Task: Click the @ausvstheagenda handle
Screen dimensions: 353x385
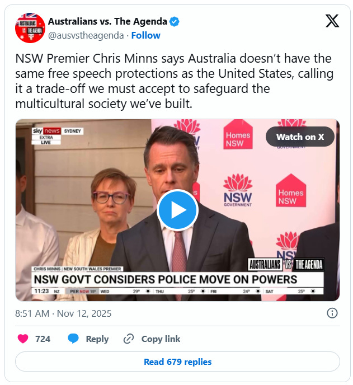Action: [x=86, y=35]
